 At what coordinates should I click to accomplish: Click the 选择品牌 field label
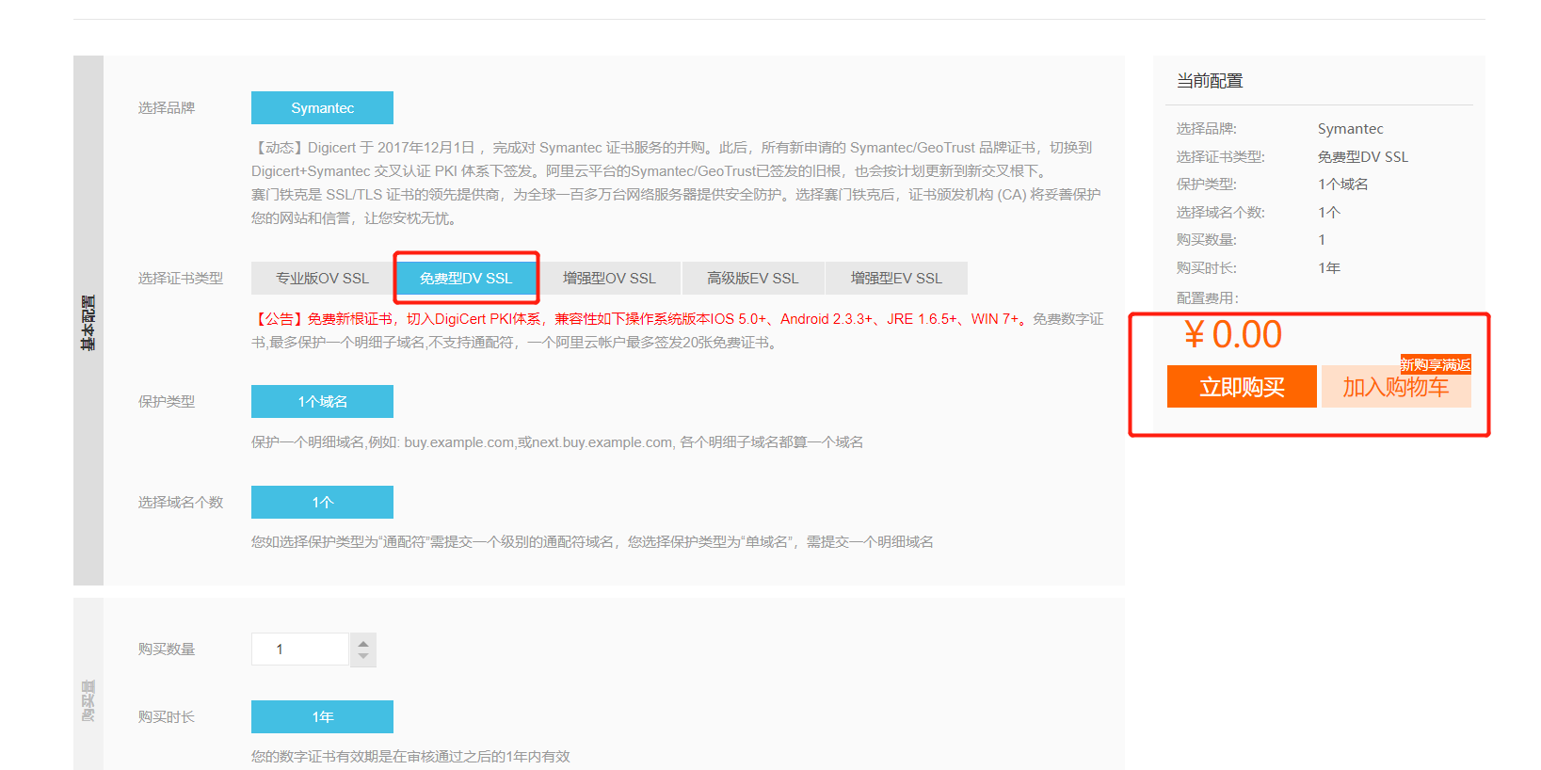click(x=167, y=108)
